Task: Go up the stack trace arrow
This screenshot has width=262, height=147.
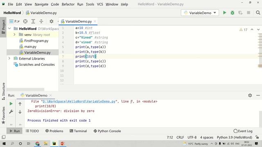Action: click(20, 104)
